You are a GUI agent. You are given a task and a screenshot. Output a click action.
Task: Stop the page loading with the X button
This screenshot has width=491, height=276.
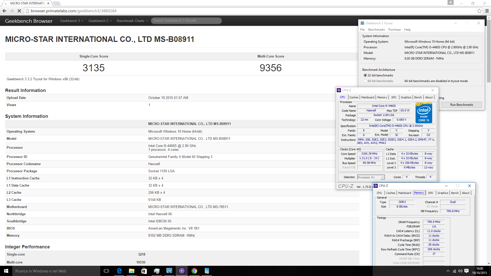[19, 11]
